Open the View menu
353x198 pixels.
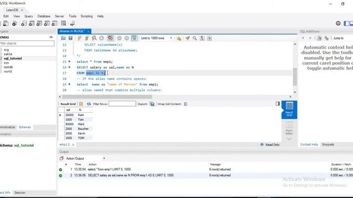click(17, 16)
